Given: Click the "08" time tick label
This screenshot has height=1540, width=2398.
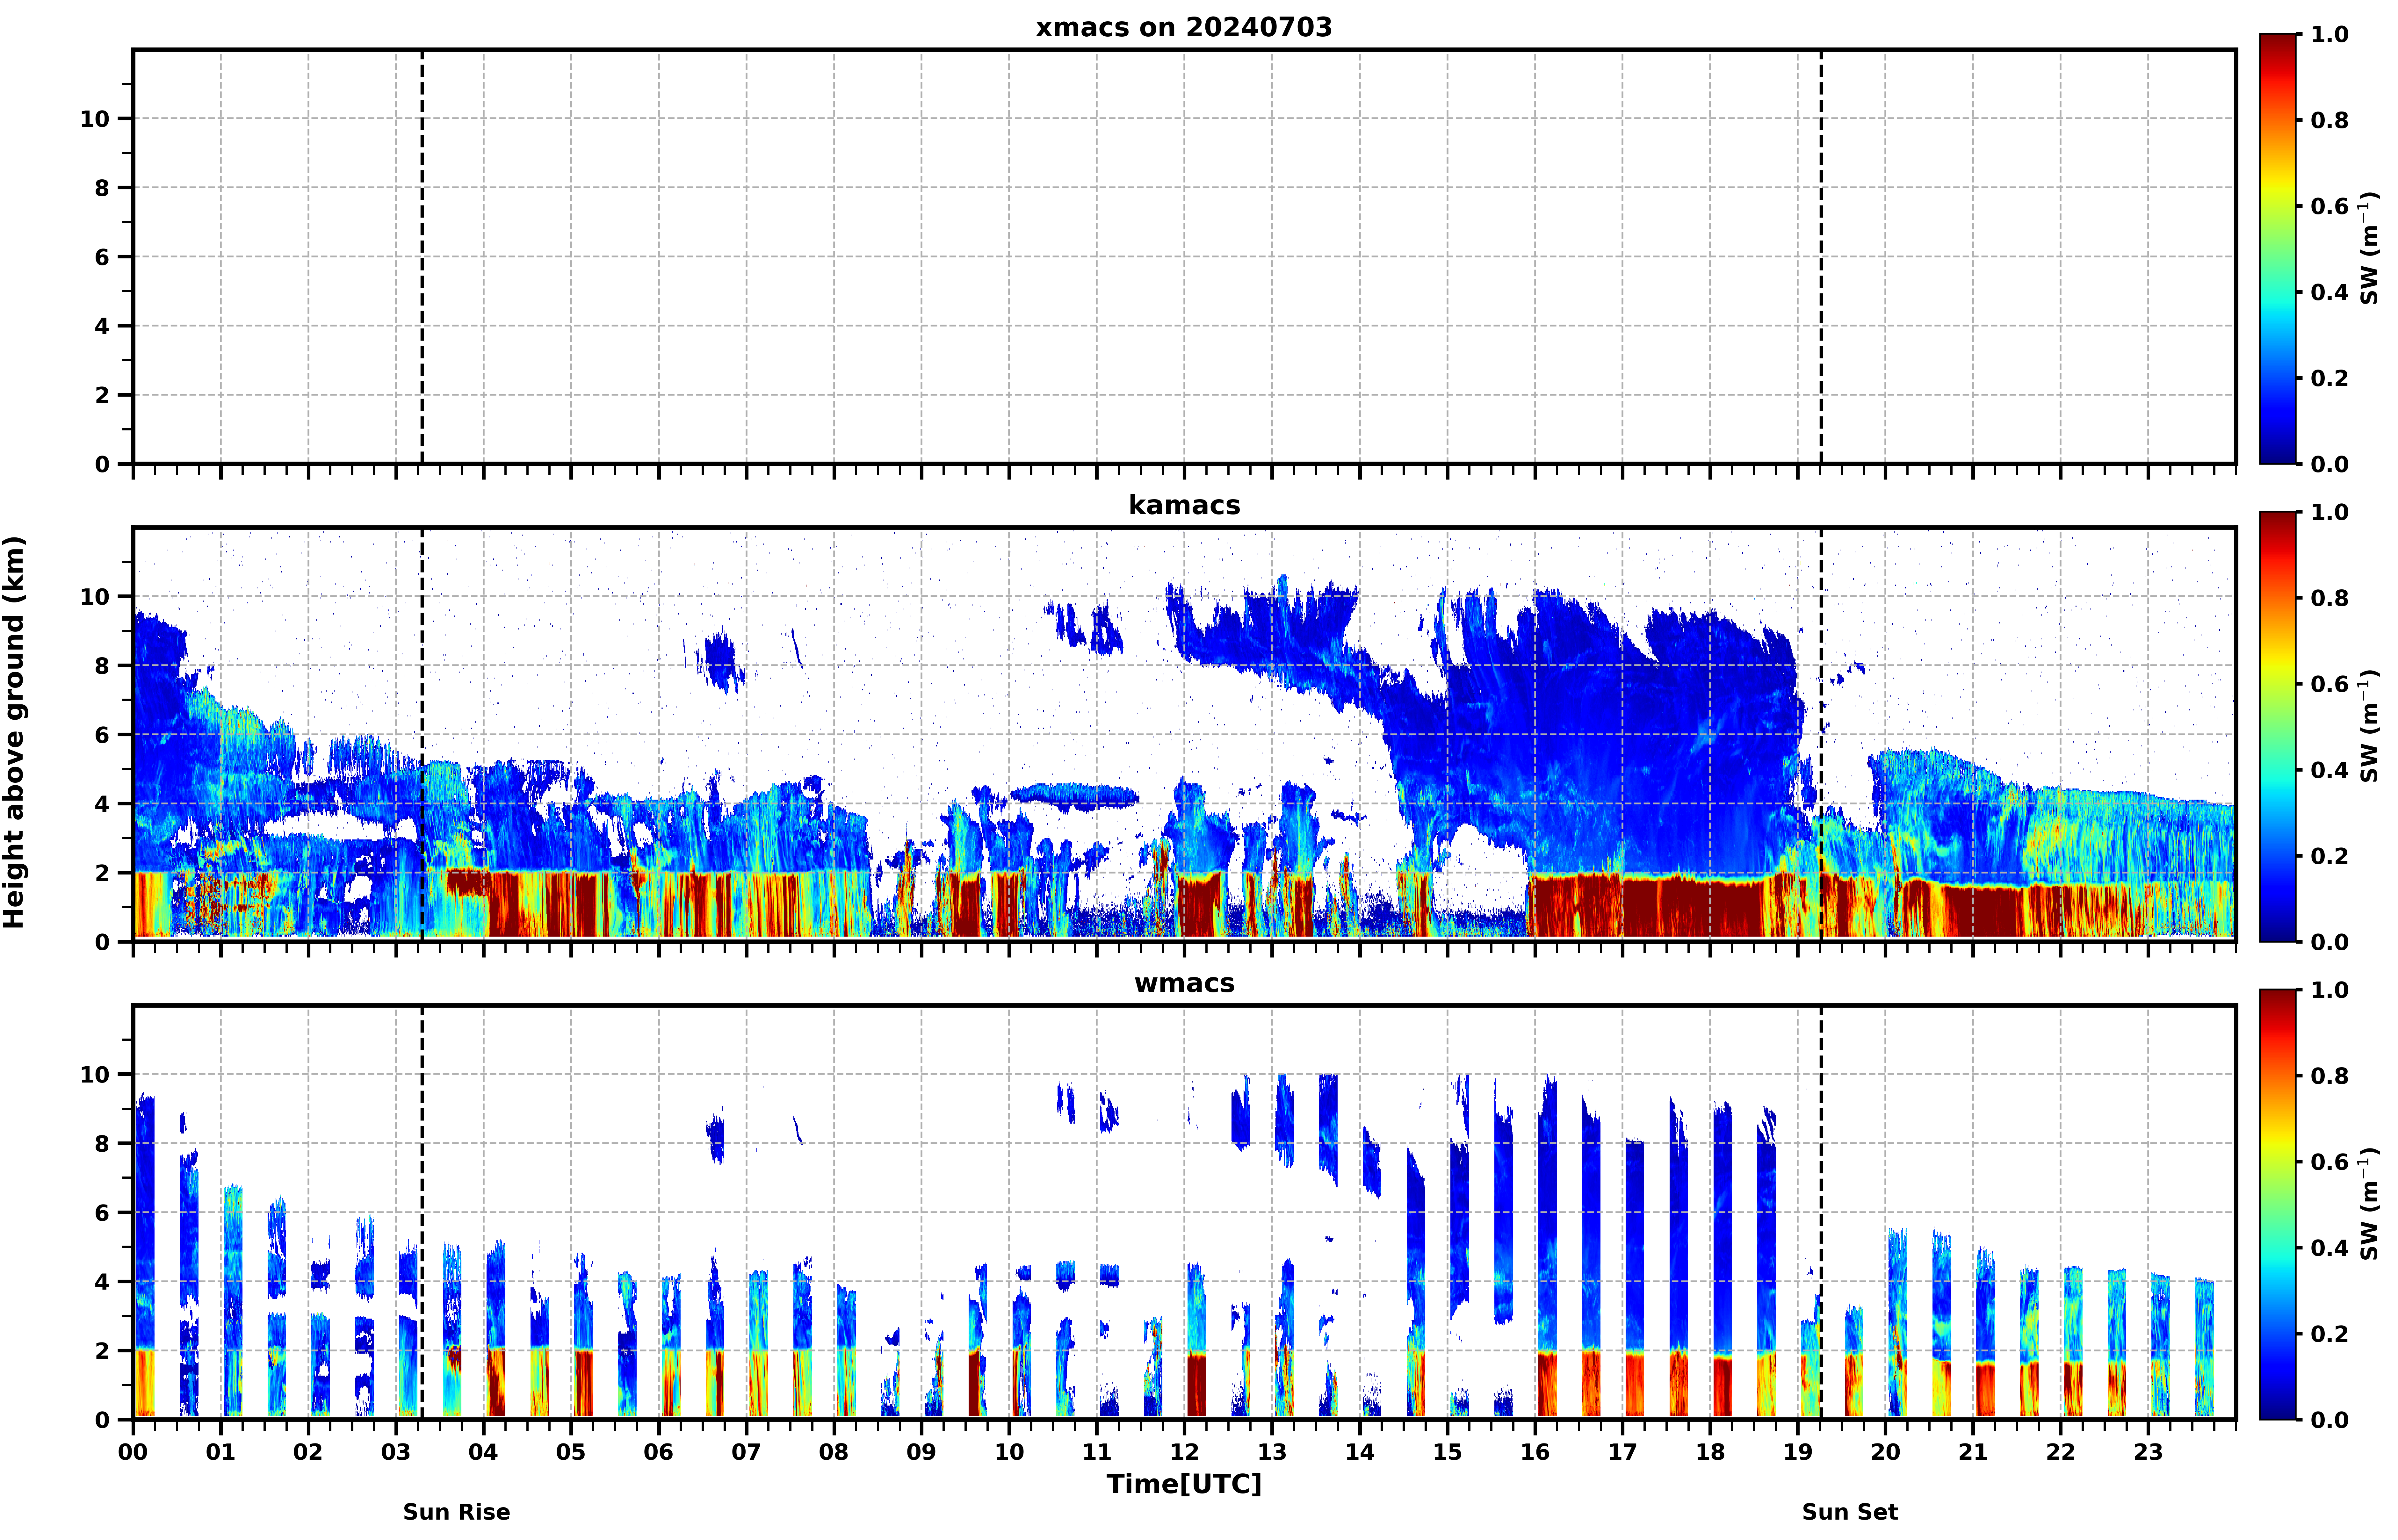Looking at the screenshot, I should tap(834, 1452).
